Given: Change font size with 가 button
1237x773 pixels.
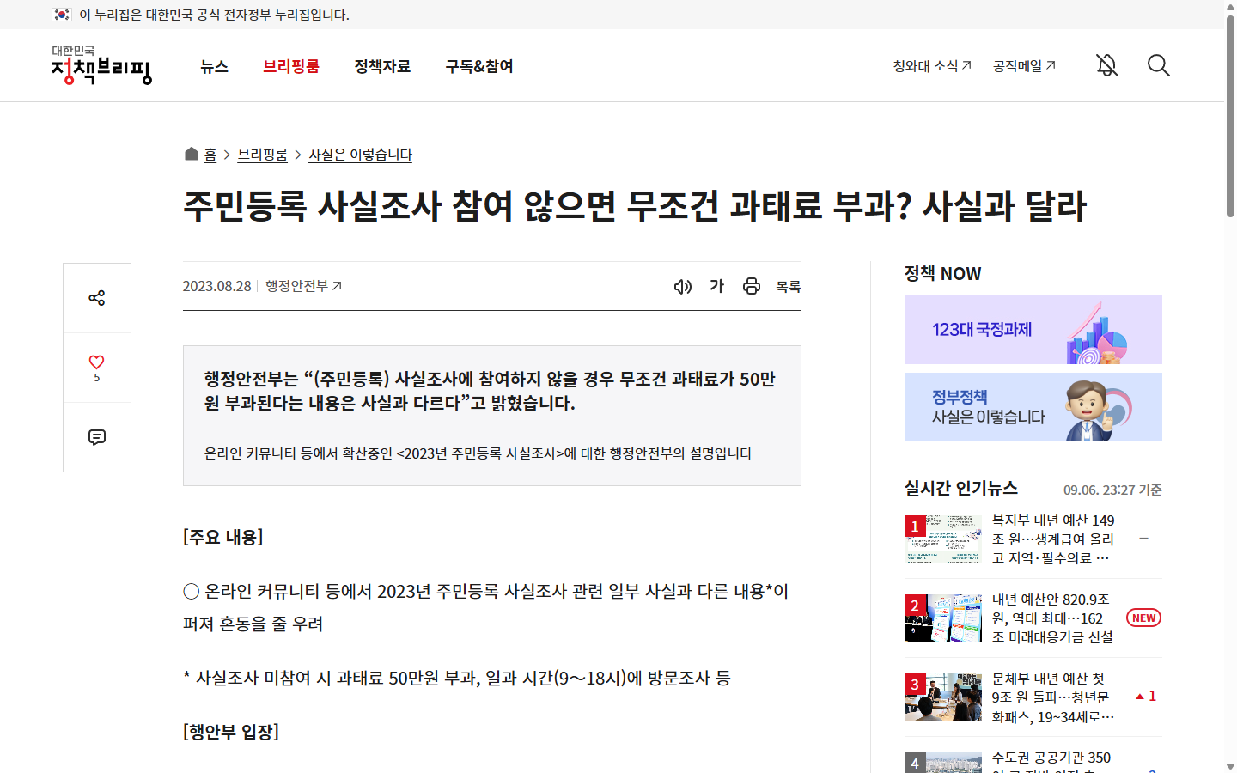Looking at the screenshot, I should pos(717,286).
